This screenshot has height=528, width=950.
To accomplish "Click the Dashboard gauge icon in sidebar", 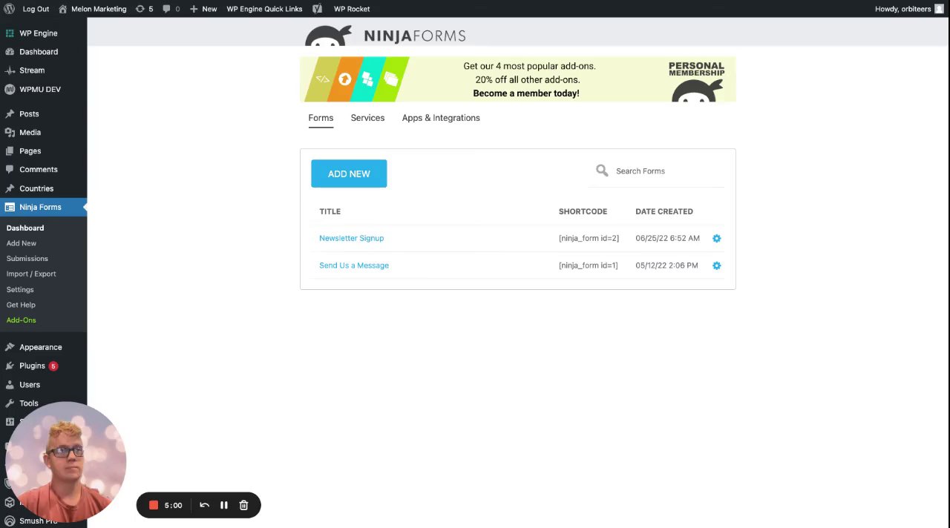I will (10, 52).
